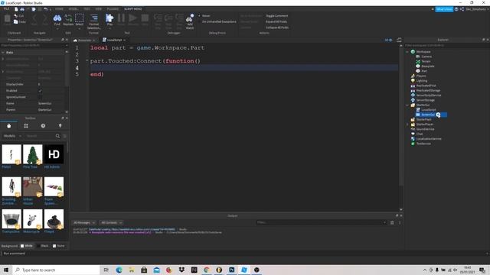490x275 pixels.
Task: Collapse the Workspace tree node
Action: [x=407, y=52]
